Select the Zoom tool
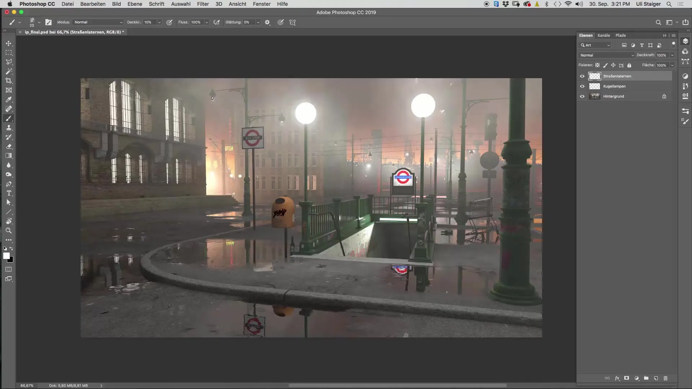Viewport: 692px width, 389px height. [9, 231]
